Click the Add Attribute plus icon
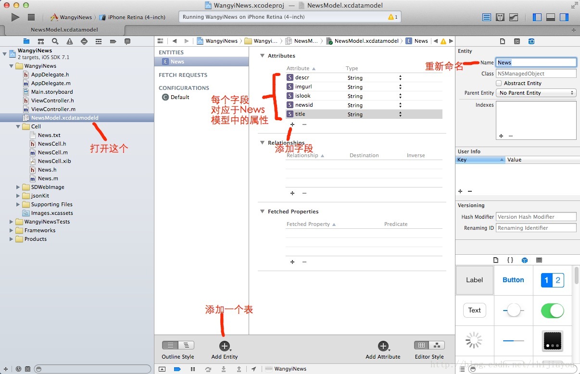 click(x=383, y=346)
